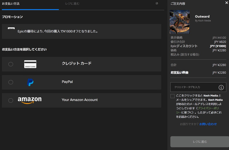Focus the クリエイタータグを入力 input field
229x150 pixels.
pyautogui.click(x=193, y=87)
